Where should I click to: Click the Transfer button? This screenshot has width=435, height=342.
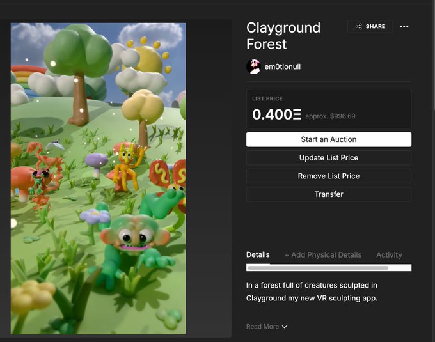pyautogui.click(x=329, y=194)
